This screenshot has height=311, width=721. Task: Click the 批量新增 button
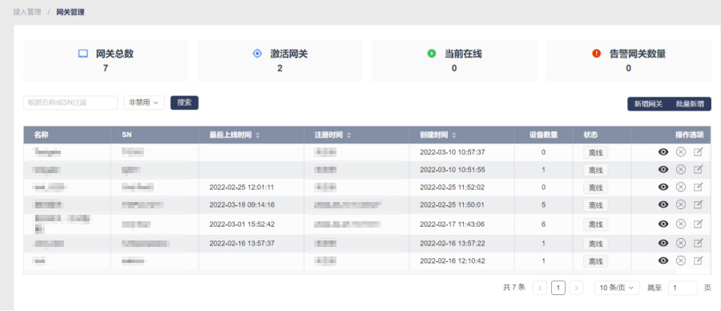[691, 104]
